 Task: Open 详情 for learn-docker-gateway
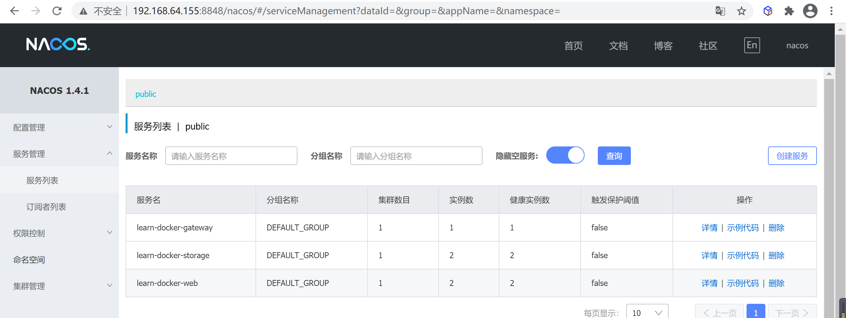pos(710,227)
